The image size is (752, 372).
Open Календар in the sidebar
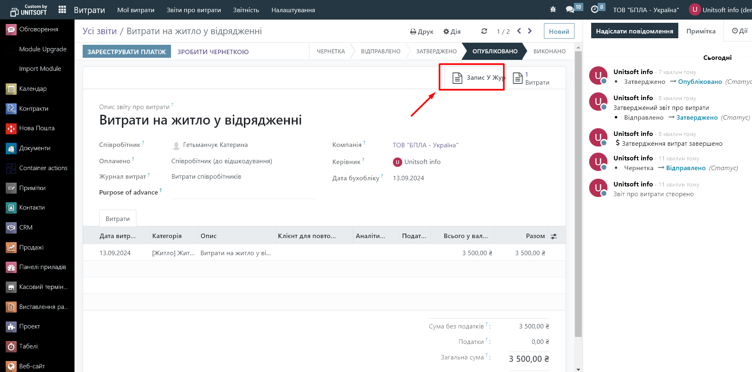[x=33, y=89]
